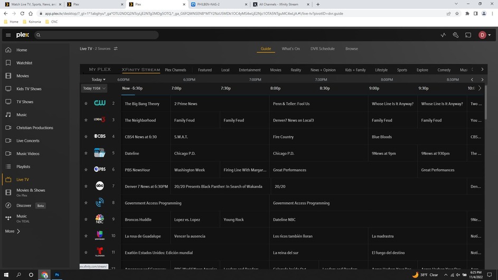
Task: Favorite NBC channel 9 star
Action: pos(86,219)
